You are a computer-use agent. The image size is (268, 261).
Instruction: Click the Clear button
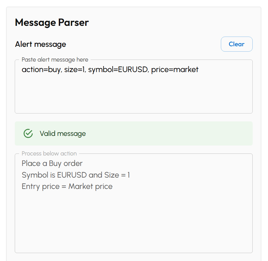[236, 44]
